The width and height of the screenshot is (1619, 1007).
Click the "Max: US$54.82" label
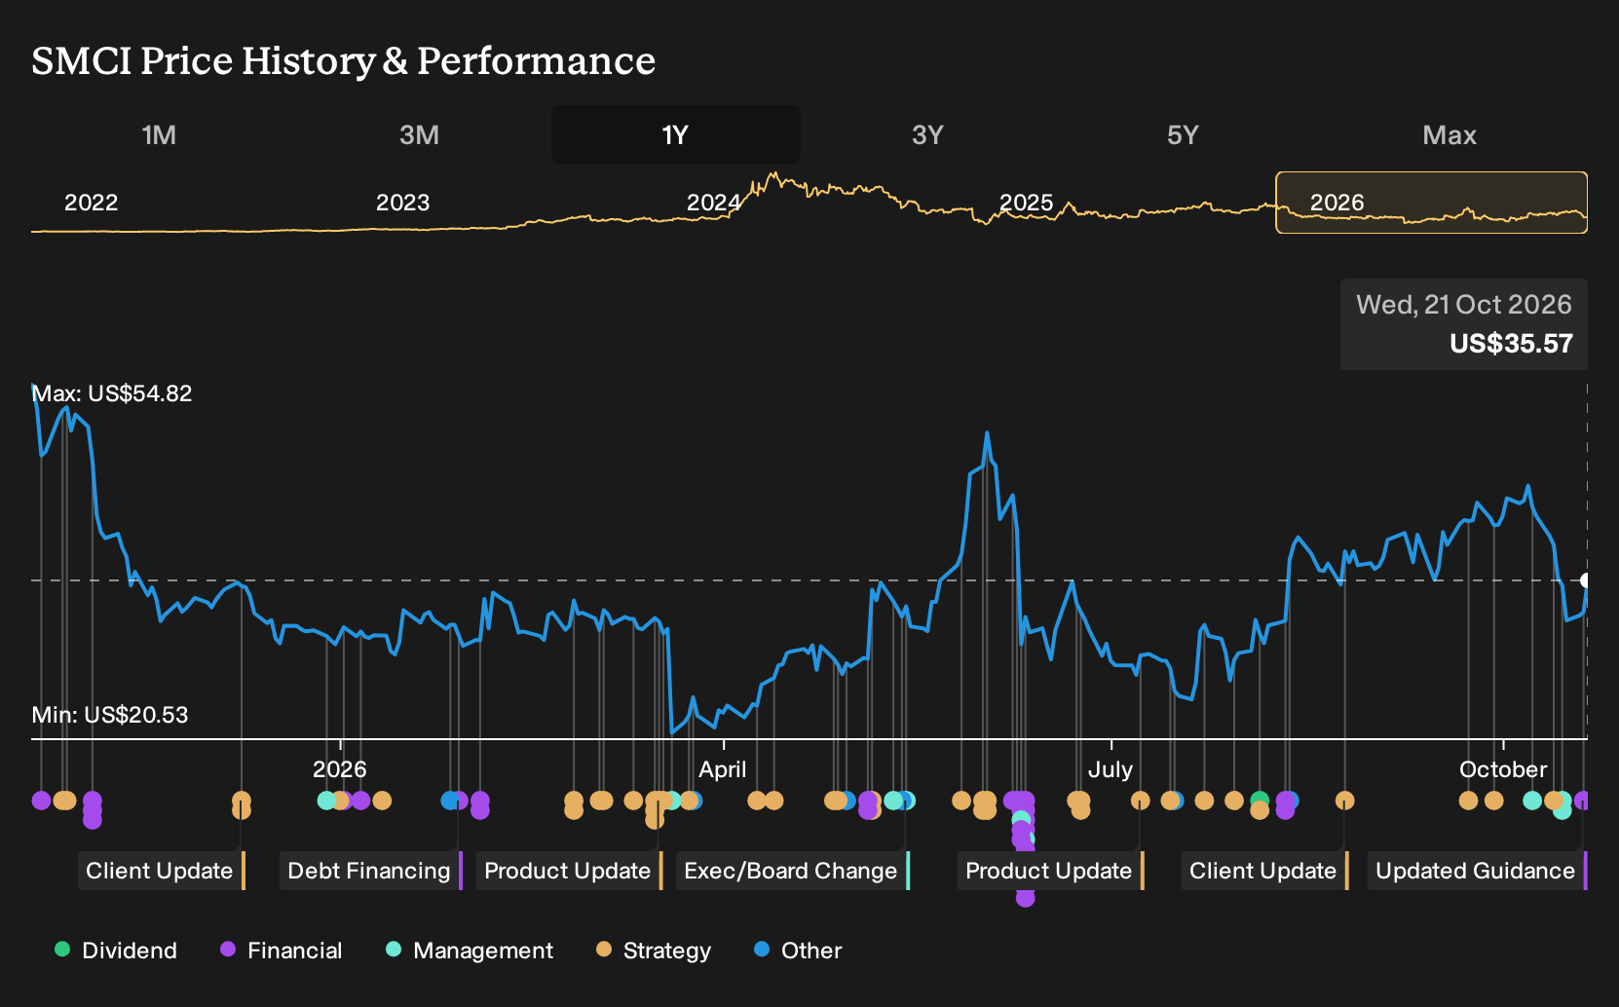pyautogui.click(x=112, y=393)
